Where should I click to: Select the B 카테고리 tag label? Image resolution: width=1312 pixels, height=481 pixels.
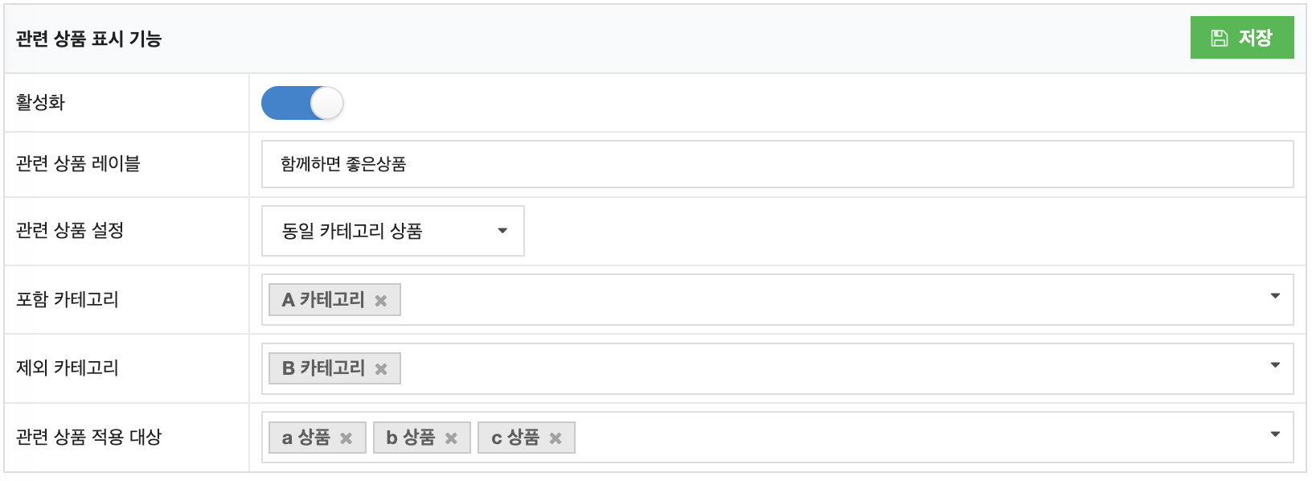click(323, 368)
